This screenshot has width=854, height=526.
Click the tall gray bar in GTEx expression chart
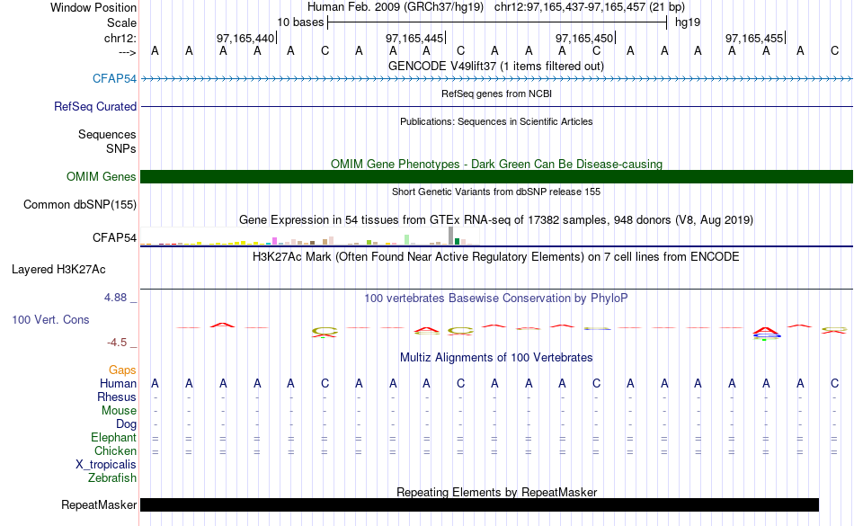(x=451, y=236)
